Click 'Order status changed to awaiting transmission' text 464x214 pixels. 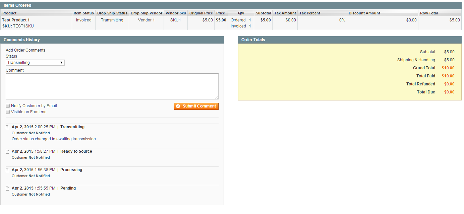54,139
